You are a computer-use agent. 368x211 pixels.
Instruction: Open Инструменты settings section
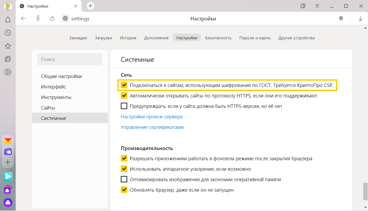pos(70,97)
